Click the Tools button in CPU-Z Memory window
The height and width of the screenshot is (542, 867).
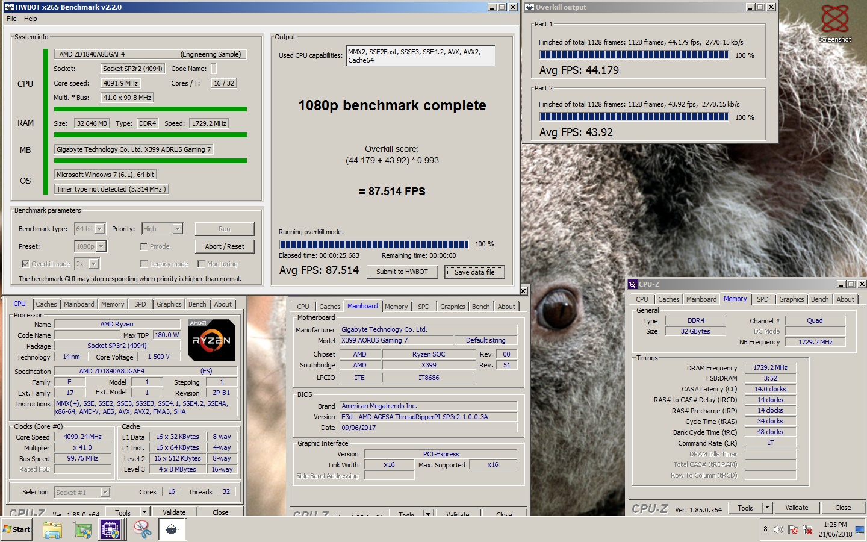(745, 508)
